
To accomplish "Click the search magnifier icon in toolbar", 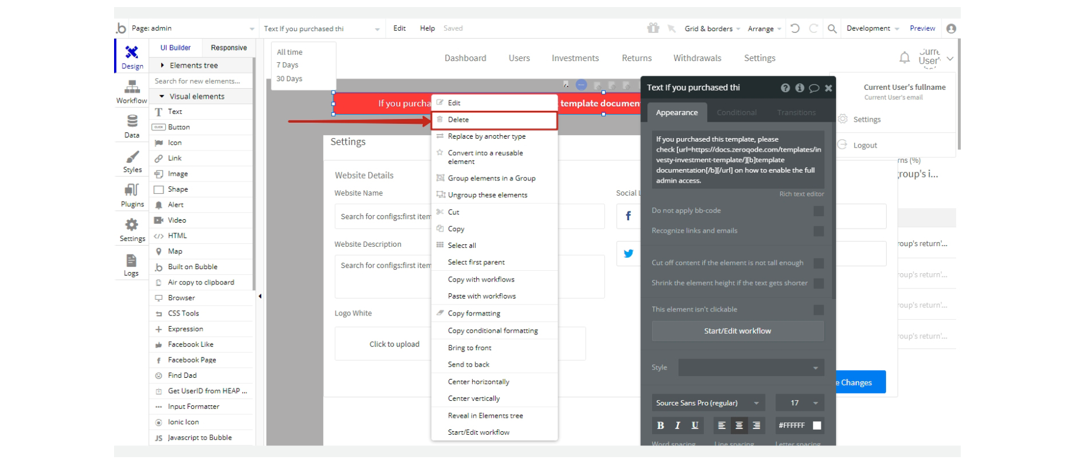I will 832,28.
